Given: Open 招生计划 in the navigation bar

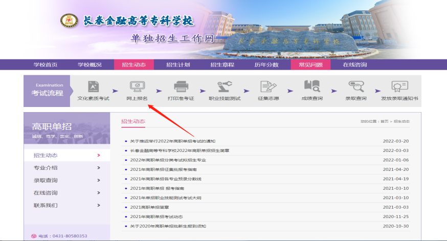Looking at the screenshot, I should click(x=178, y=65).
